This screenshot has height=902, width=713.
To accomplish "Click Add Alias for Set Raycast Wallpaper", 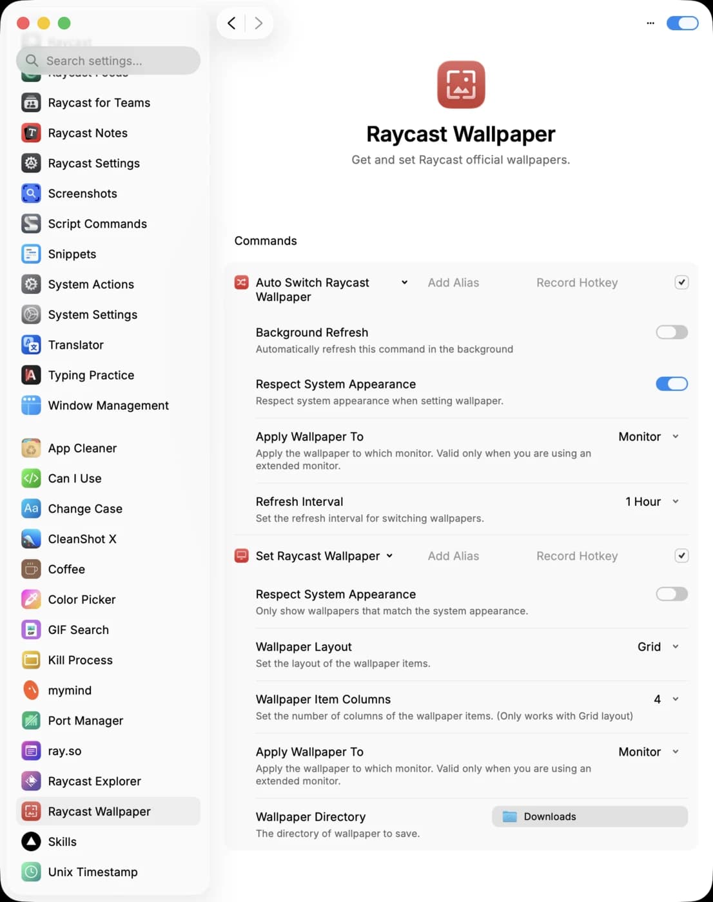I will pyautogui.click(x=453, y=555).
